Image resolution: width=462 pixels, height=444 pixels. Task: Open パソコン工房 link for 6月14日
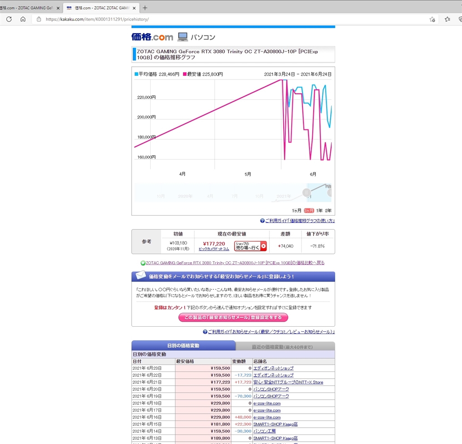click(x=264, y=431)
